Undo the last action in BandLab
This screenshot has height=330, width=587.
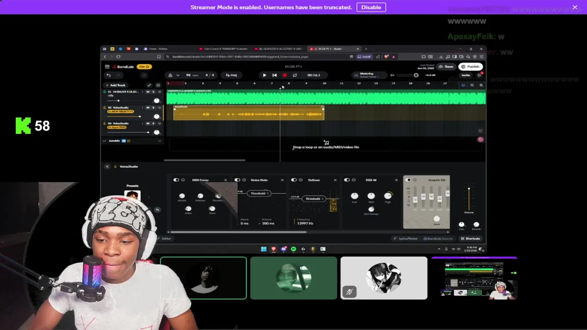click(x=109, y=75)
